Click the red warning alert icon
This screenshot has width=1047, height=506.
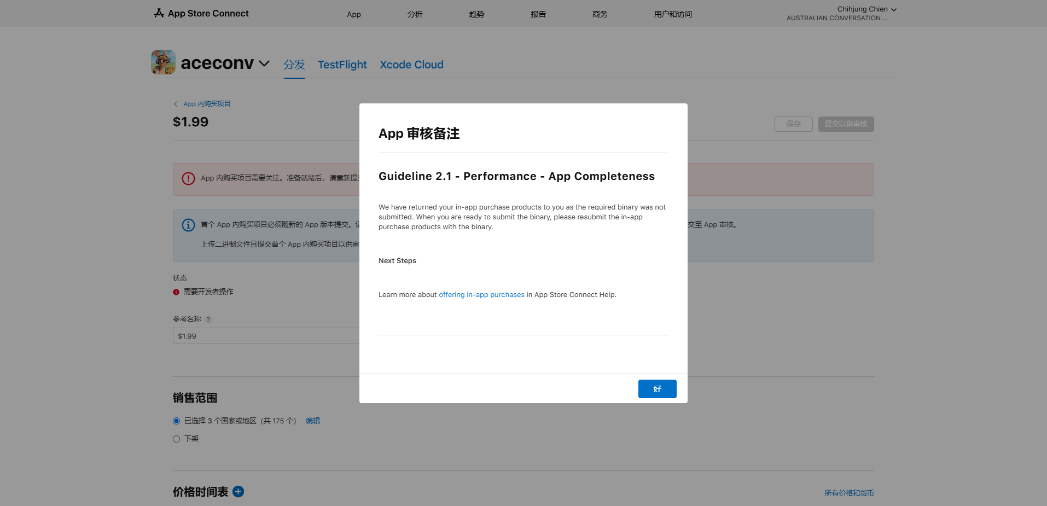(x=188, y=178)
